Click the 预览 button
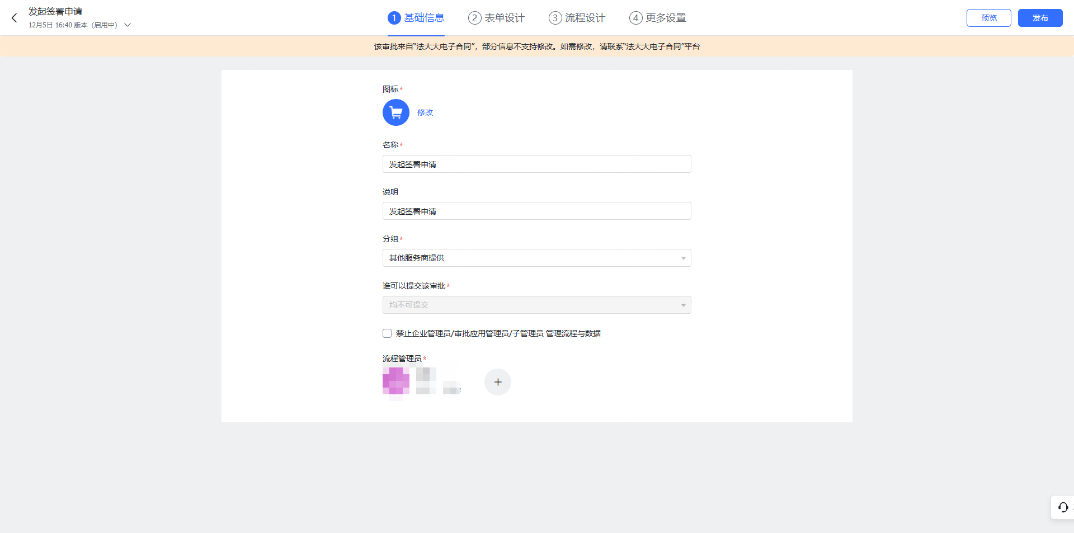The height and width of the screenshot is (533, 1074). click(988, 18)
